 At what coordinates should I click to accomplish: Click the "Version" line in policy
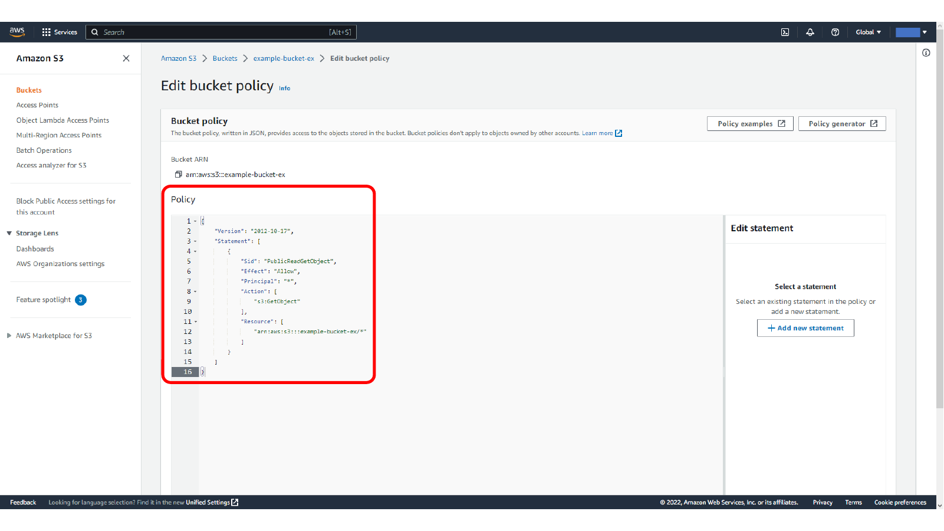tap(254, 231)
